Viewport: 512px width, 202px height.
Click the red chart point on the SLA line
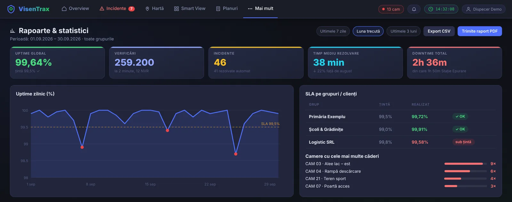click(x=167, y=130)
